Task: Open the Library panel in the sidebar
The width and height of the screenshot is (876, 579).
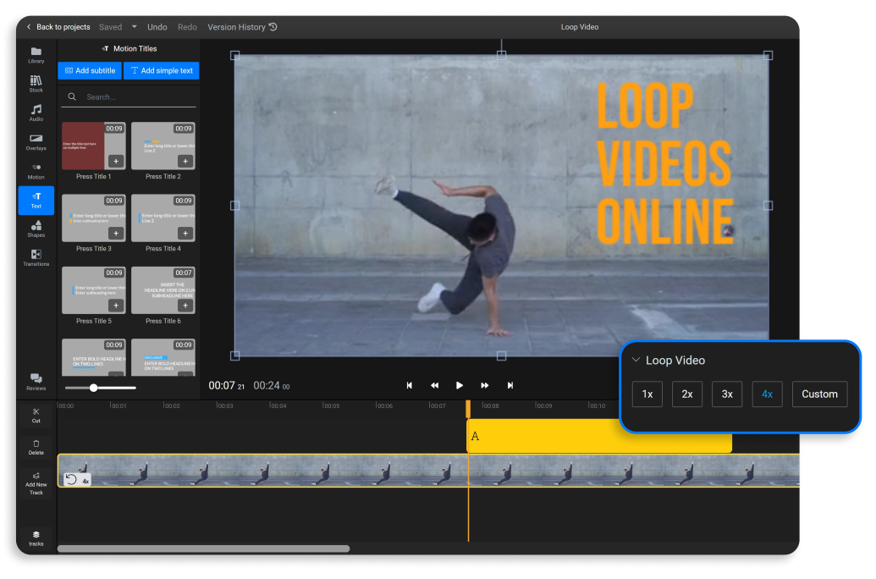Action: (35, 57)
